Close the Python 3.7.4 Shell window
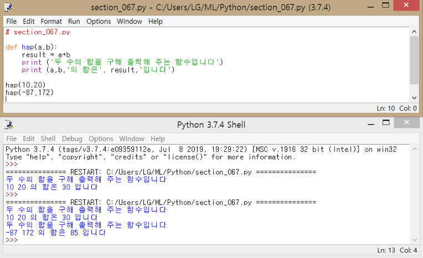This screenshot has width=423, height=258. [406, 123]
